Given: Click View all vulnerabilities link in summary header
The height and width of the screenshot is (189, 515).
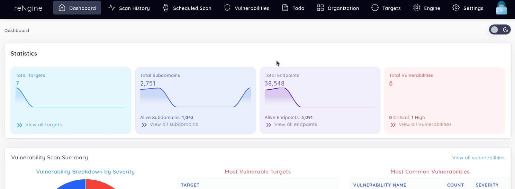Looking at the screenshot, I should point(478,158).
